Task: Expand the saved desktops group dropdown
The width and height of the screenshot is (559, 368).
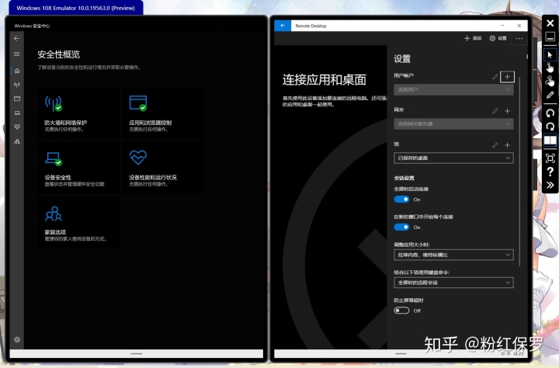Action: tap(453, 158)
